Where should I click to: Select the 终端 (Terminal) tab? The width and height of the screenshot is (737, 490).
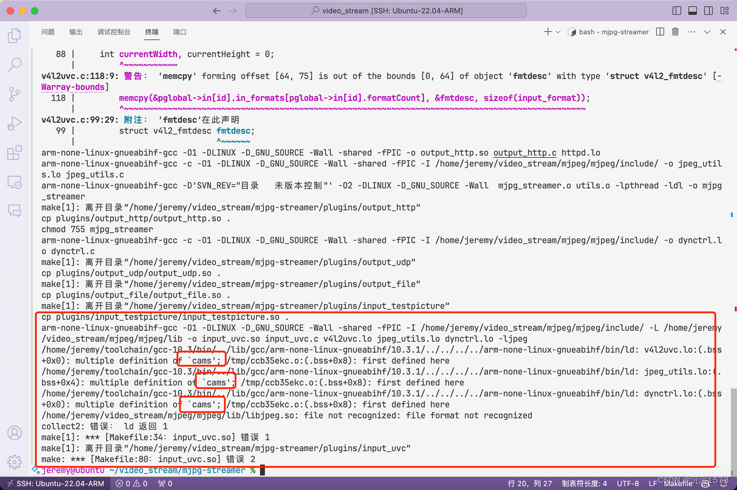tap(152, 32)
